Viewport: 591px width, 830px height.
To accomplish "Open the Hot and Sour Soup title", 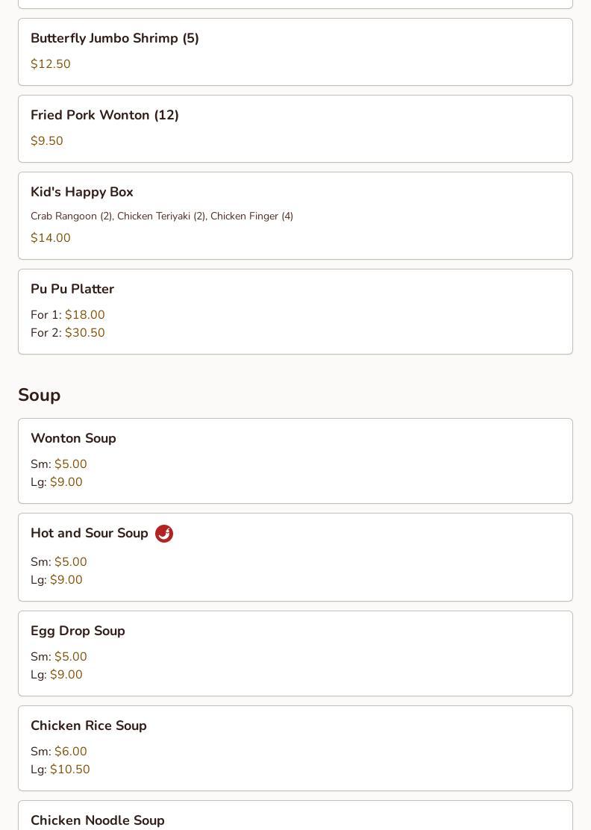I will click(90, 533).
